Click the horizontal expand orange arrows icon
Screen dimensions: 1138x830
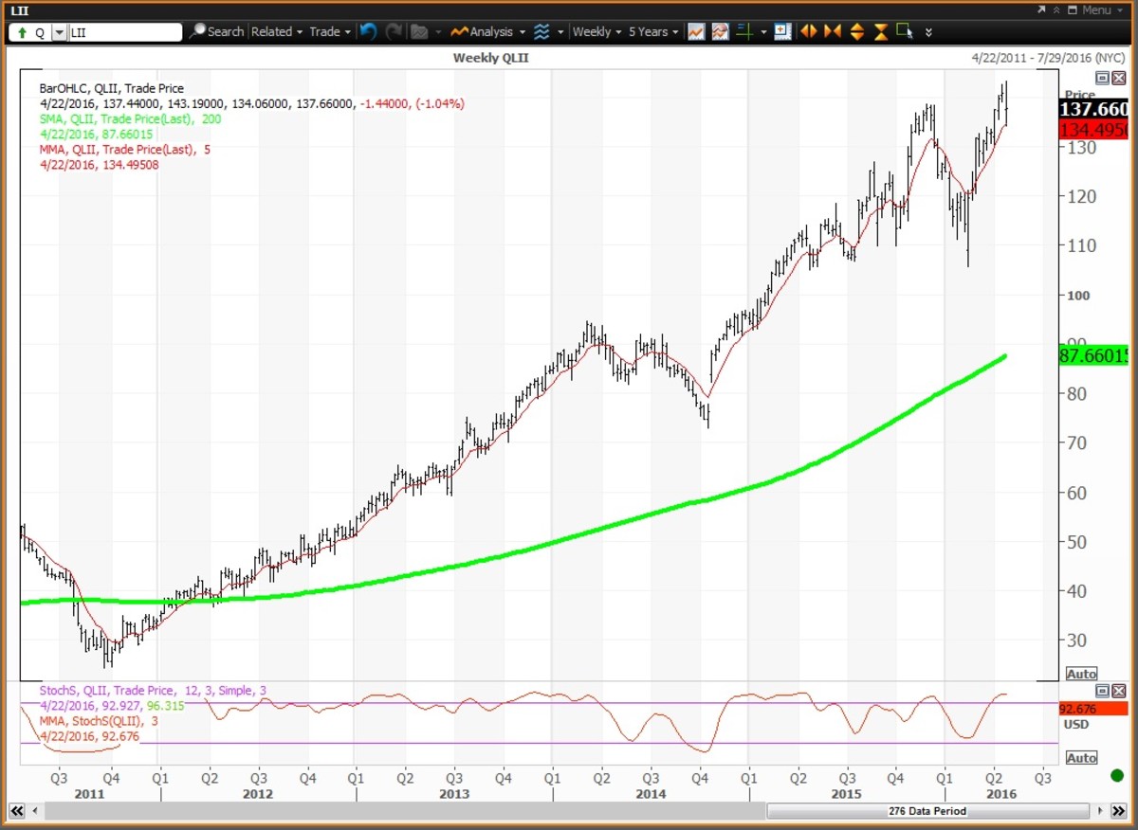click(x=808, y=31)
